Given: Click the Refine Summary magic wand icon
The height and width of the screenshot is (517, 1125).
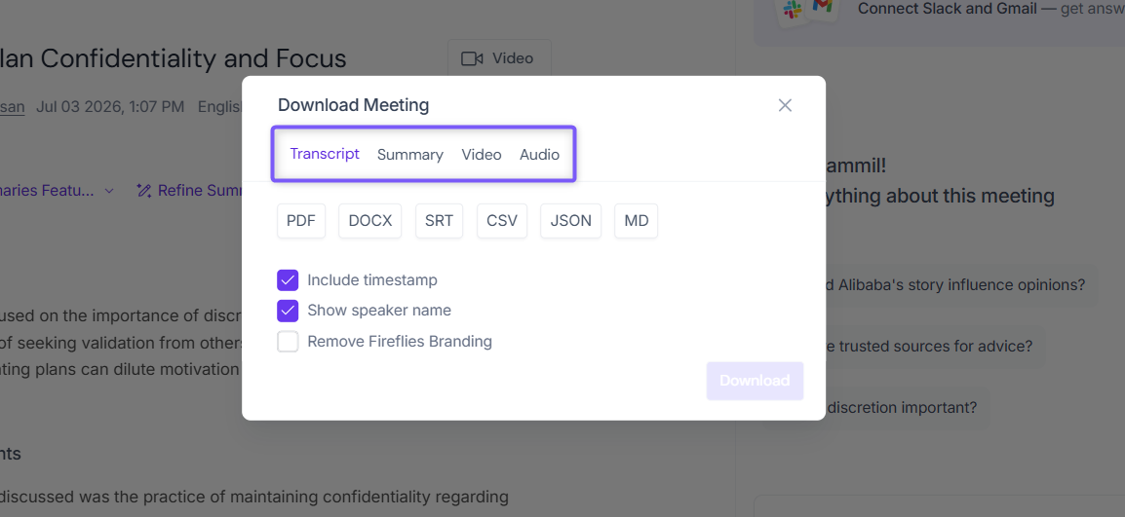Looking at the screenshot, I should pyautogui.click(x=143, y=191).
